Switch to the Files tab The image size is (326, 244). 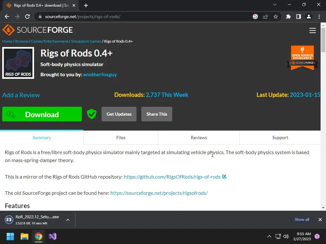click(121, 138)
